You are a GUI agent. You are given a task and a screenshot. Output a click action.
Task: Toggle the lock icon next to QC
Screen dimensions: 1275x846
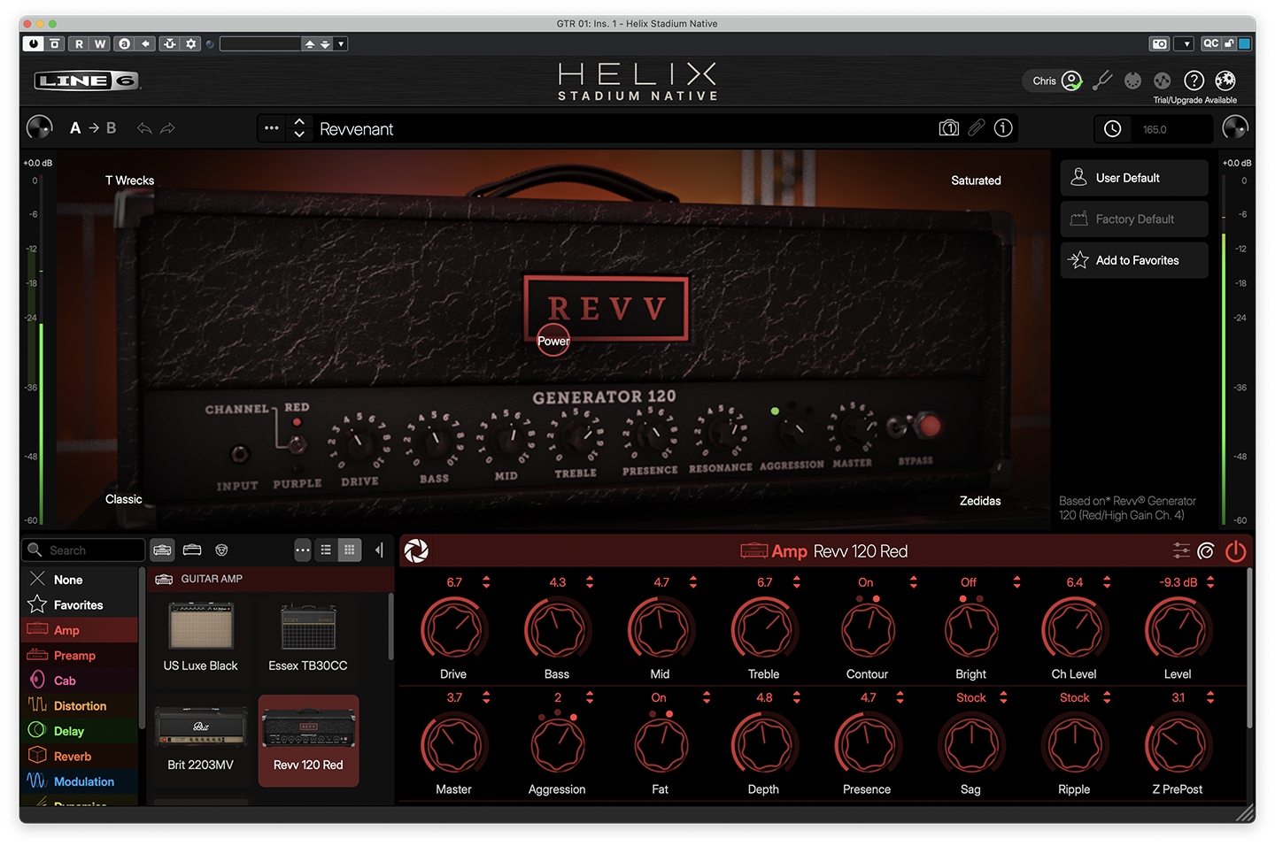pos(1229,43)
